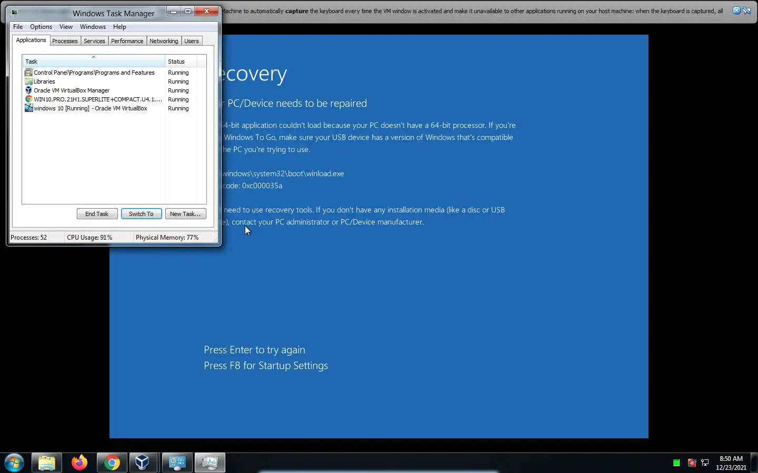This screenshot has height=473, width=758.
Task: Open the network tray icon
Action: click(705, 463)
